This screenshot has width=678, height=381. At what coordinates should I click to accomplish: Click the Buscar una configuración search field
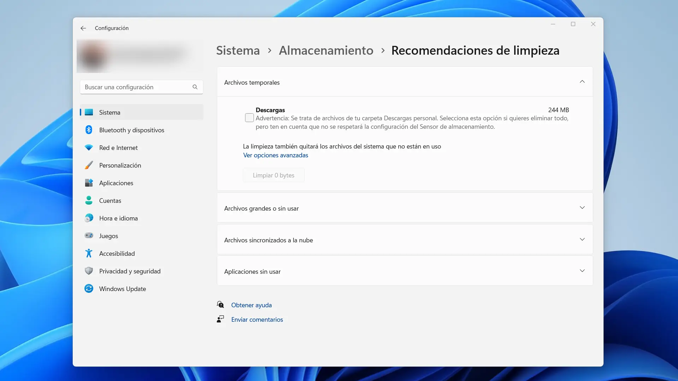point(138,87)
